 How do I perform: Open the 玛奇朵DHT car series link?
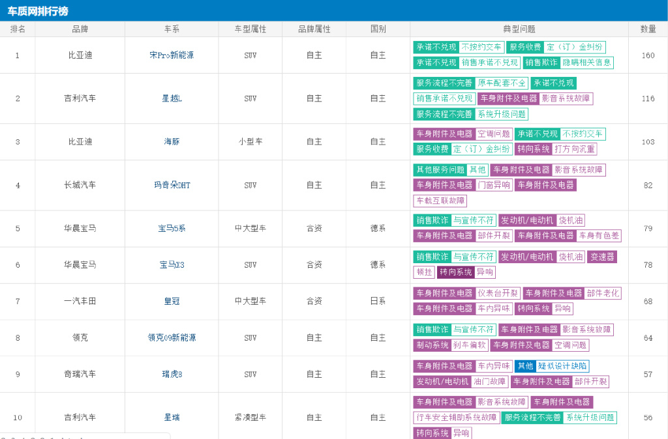click(172, 185)
